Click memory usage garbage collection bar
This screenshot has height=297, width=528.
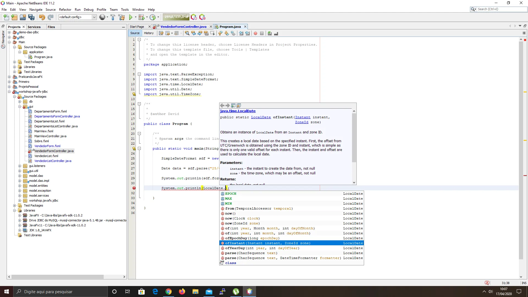pos(176,17)
